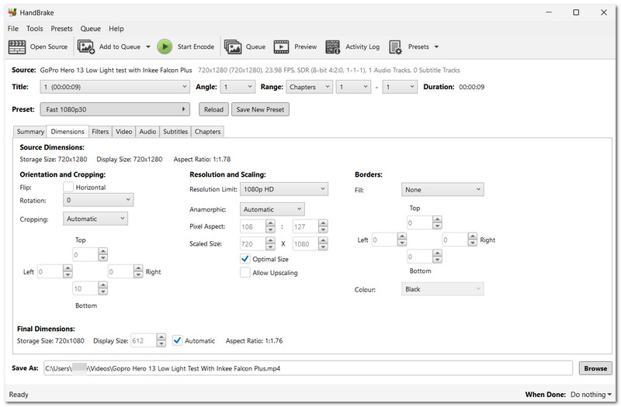This screenshot has width=621, height=407.
Task: Open the Colour Black dropdown
Action: (442, 289)
